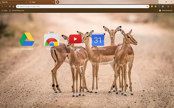The width and height of the screenshot is (174, 108).
Task: Expand the Other bookmarks folder
Action: [x=166, y=11]
